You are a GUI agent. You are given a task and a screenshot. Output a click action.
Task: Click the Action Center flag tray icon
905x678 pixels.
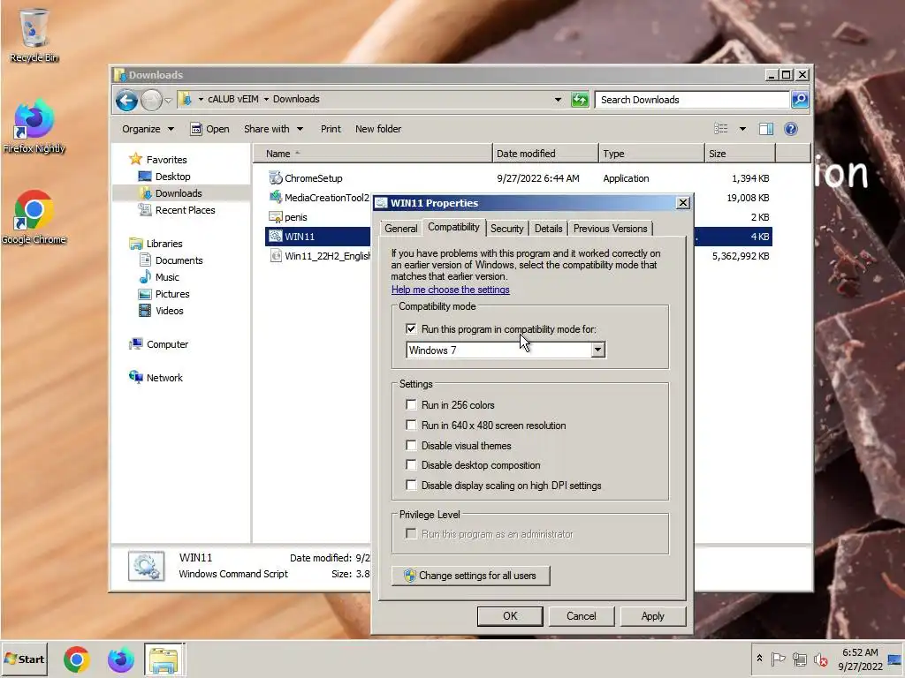[x=778, y=659]
